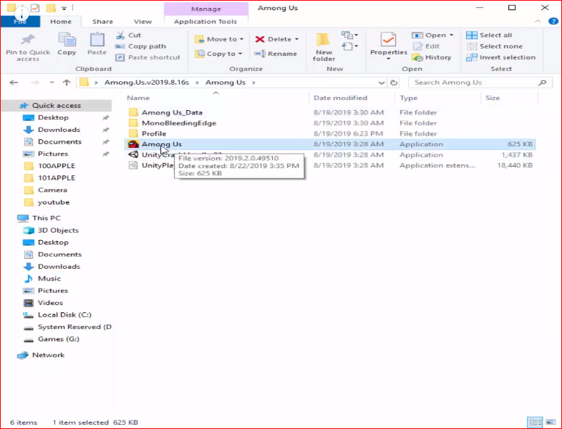This screenshot has width=562, height=429.
Task: Open file History
Action: [x=432, y=57]
